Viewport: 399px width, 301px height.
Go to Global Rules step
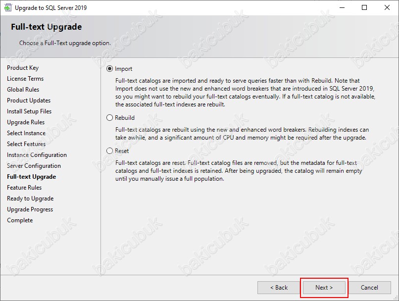[23, 90]
